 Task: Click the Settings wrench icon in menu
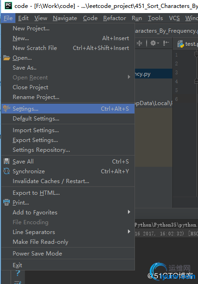coord(7,108)
